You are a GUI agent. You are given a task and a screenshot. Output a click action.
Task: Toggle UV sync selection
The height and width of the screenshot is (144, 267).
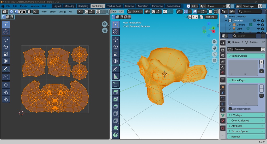[x=11, y=11]
